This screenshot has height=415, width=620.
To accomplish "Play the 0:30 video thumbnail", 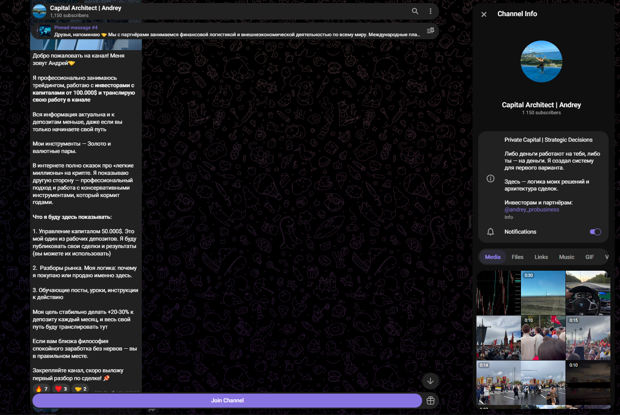I will tap(543, 293).
